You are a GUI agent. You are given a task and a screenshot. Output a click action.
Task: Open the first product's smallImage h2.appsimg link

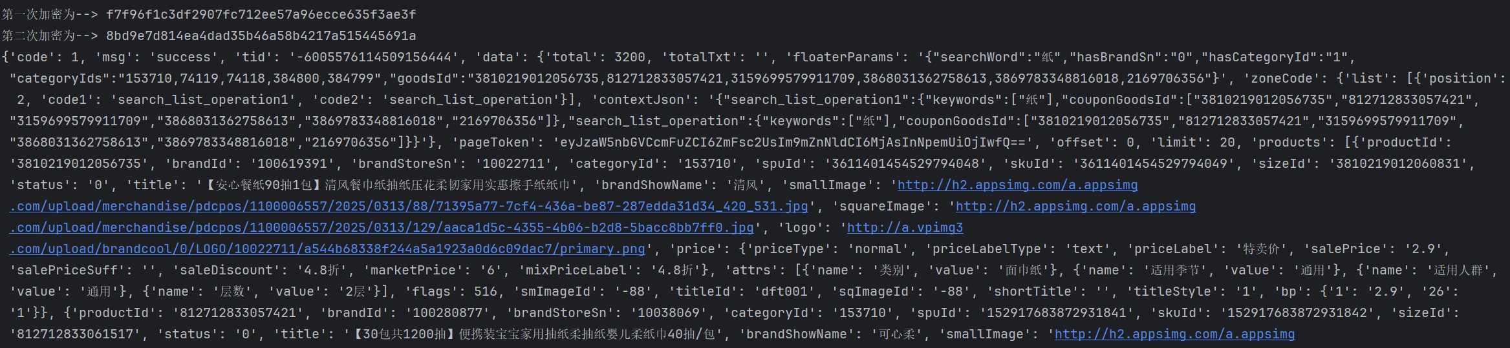point(1017,185)
